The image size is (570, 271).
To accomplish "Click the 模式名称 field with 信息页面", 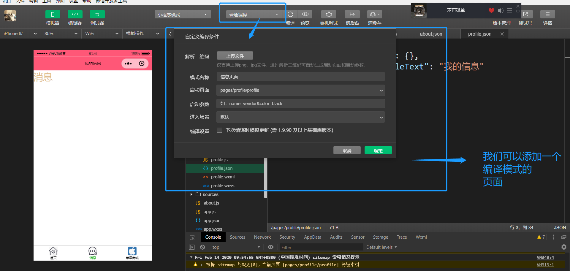I will 300,77.
